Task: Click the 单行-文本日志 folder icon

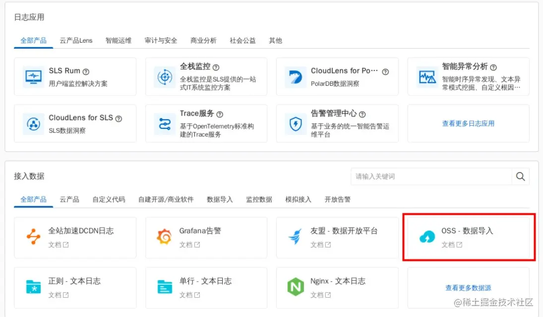Action: coord(165,287)
